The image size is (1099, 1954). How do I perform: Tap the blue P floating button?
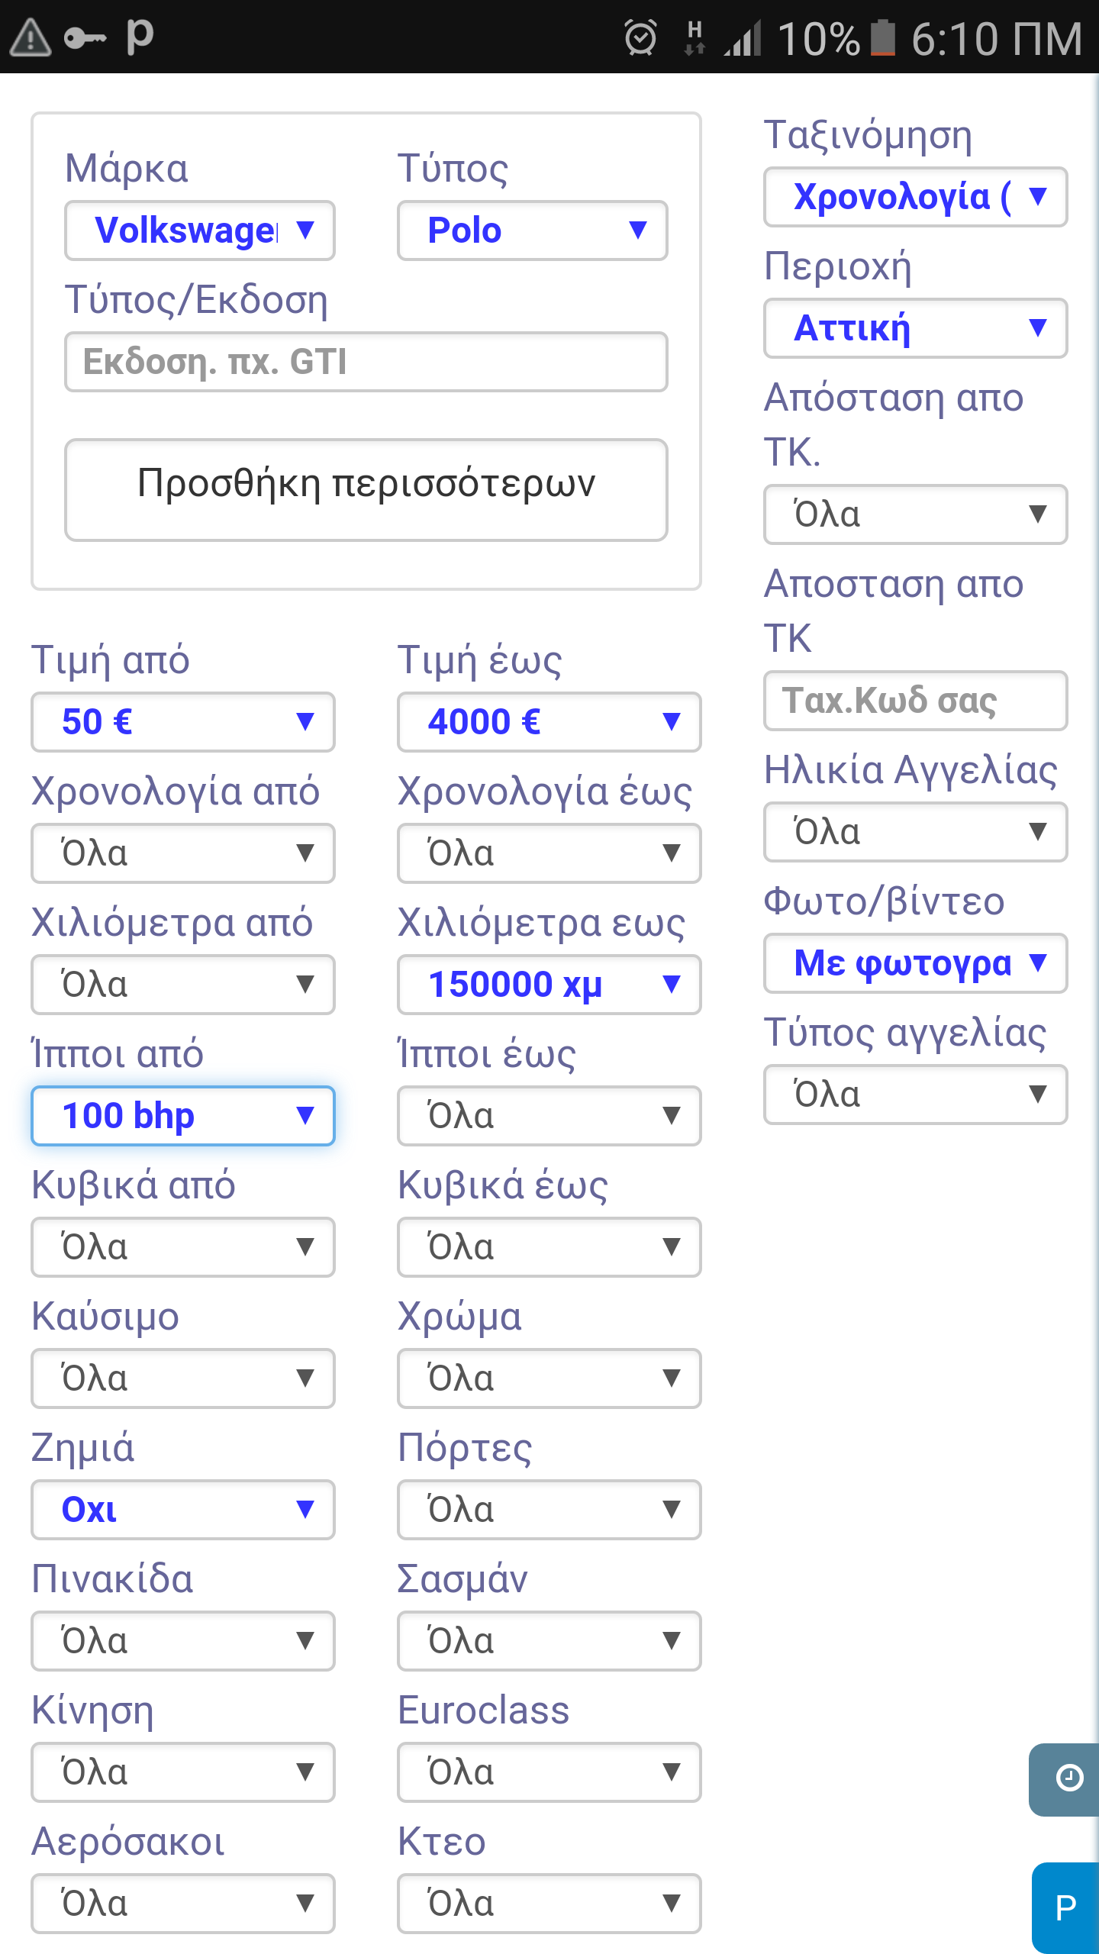click(1066, 1908)
